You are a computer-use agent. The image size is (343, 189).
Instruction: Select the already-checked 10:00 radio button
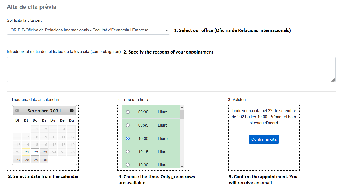128,138
